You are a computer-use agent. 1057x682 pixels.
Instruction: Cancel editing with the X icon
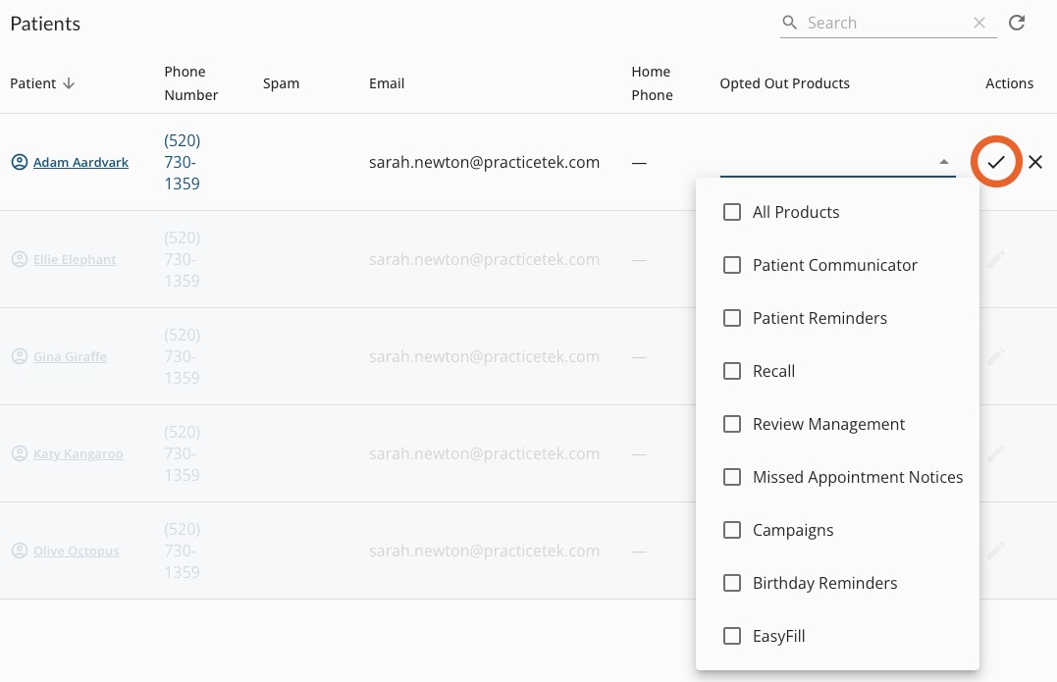click(x=1035, y=162)
